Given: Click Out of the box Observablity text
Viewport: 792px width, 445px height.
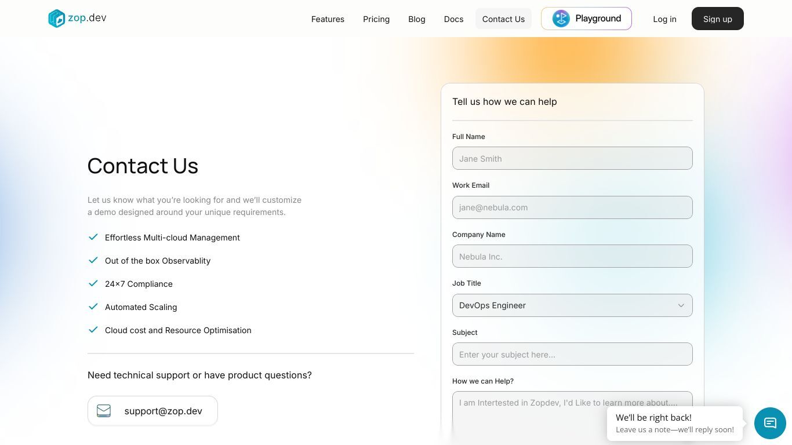Looking at the screenshot, I should click(x=158, y=261).
